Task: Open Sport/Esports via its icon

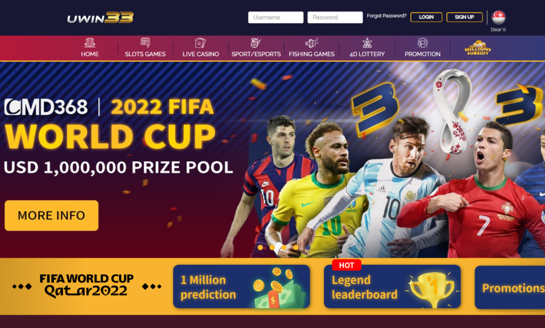Action: coord(256,43)
